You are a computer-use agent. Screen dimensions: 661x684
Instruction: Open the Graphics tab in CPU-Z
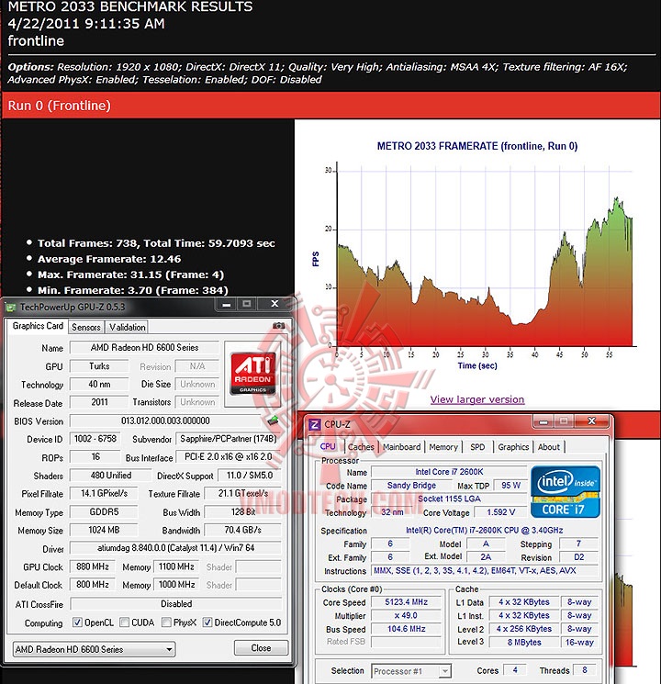513,447
